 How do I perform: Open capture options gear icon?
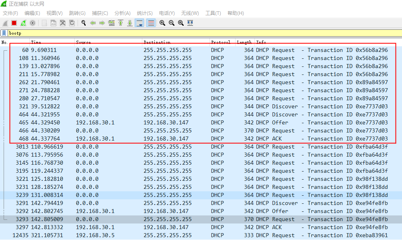click(x=33, y=23)
